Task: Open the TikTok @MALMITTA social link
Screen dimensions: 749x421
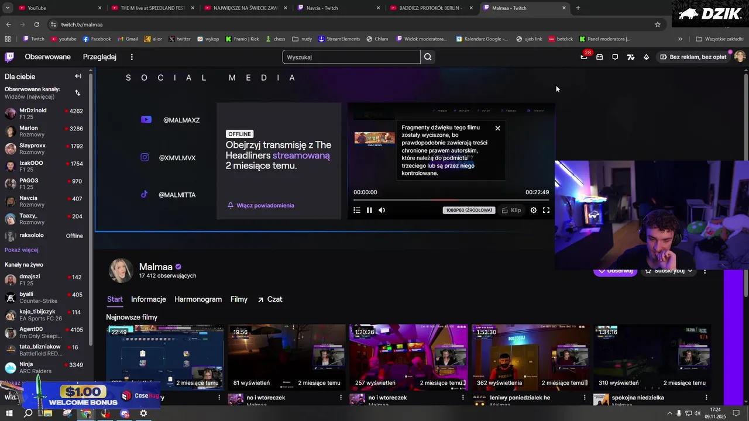Action: tap(168, 195)
